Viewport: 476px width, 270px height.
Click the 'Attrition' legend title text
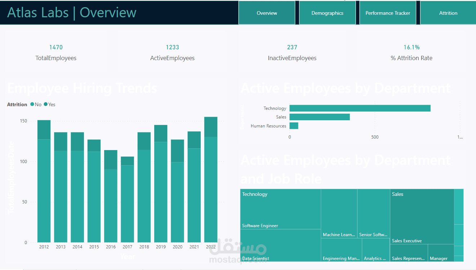click(17, 104)
